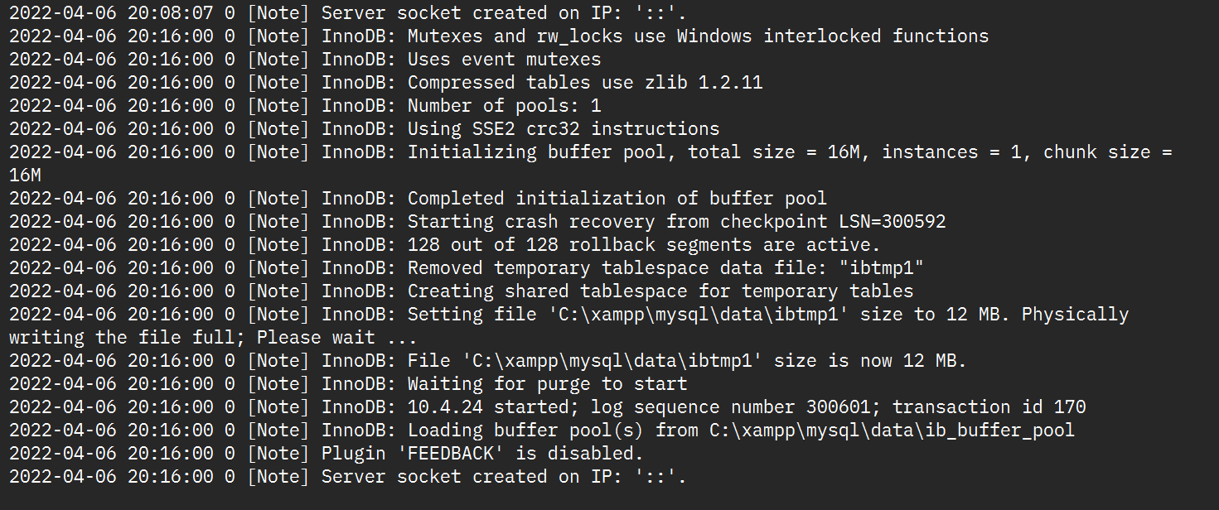The width and height of the screenshot is (1219, 510).
Task: Click the 'ib_buffer_pool' file path text
Action: pyautogui.click(x=892, y=431)
